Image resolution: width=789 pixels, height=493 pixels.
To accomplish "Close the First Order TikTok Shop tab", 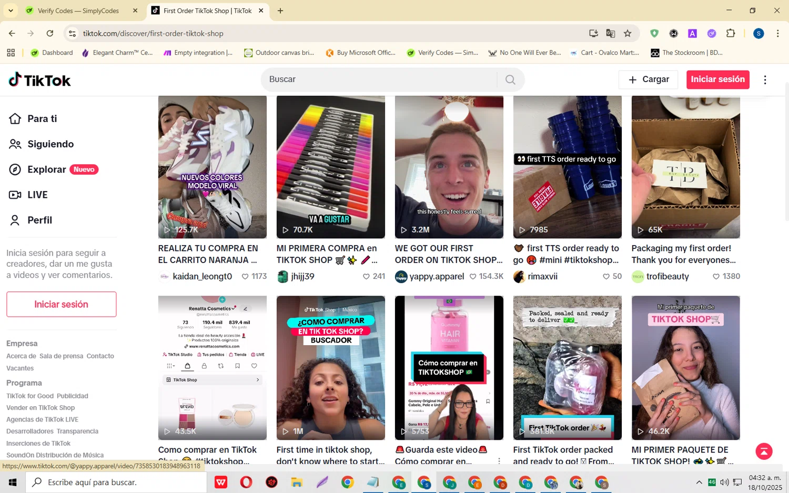I will [261, 11].
